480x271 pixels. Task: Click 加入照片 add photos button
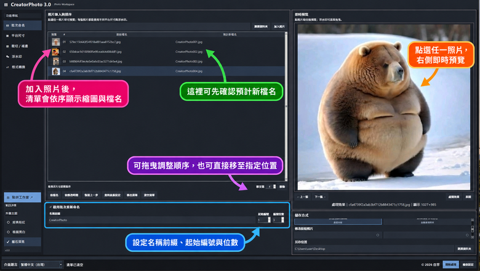tap(279, 26)
